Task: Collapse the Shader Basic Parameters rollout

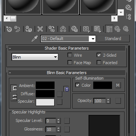Action: 10,48
